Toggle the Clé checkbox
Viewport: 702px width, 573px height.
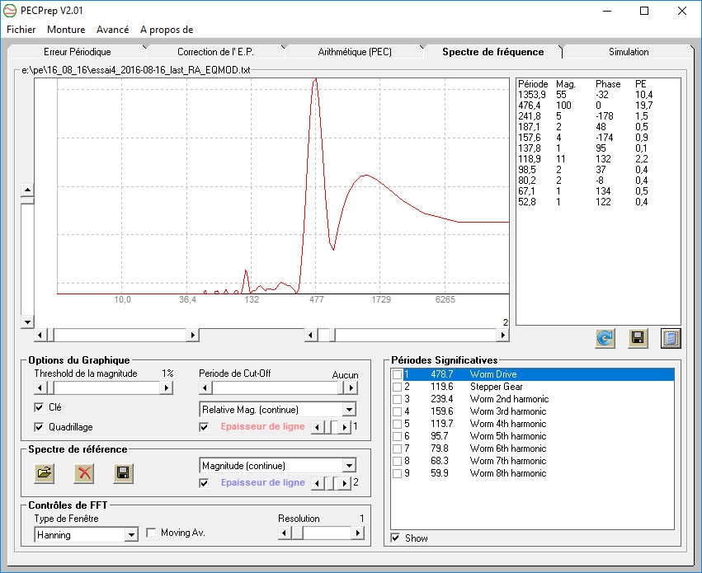[x=39, y=407]
